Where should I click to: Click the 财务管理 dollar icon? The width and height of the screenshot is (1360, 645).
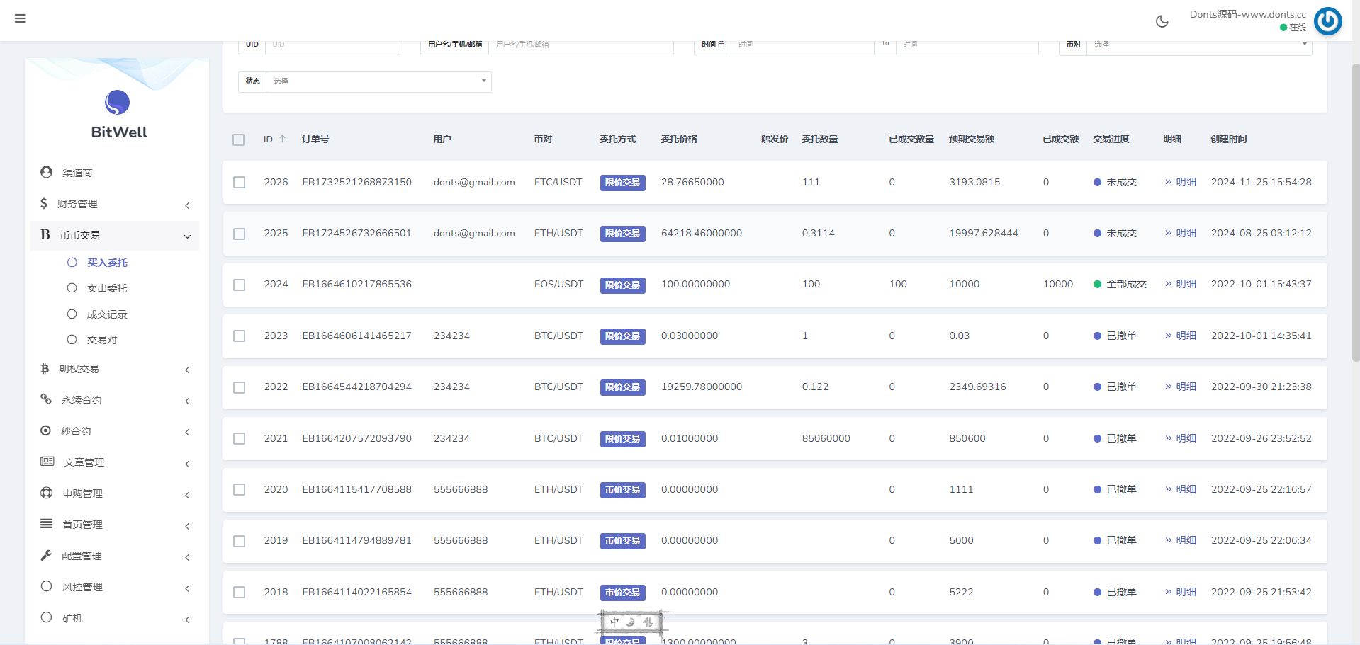(x=44, y=203)
